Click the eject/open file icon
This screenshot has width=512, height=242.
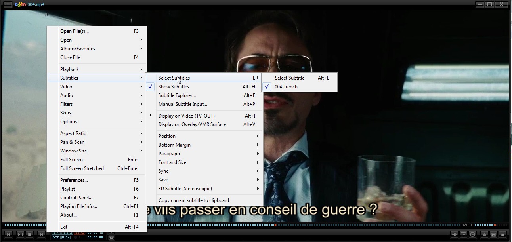[x=484, y=235]
